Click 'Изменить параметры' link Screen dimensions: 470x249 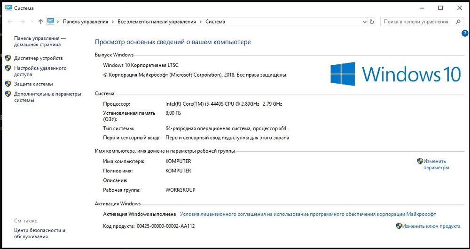436,164
